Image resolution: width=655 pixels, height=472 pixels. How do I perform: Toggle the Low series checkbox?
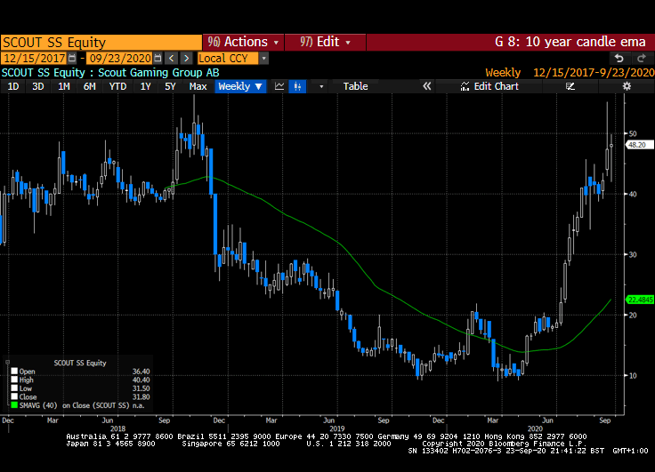tap(14, 388)
